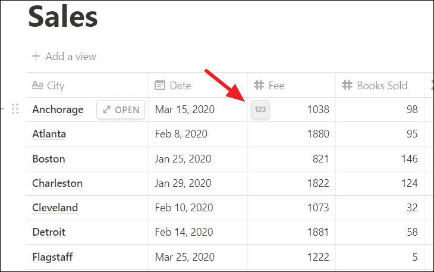Open the Atlanta page link

pos(49,134)
